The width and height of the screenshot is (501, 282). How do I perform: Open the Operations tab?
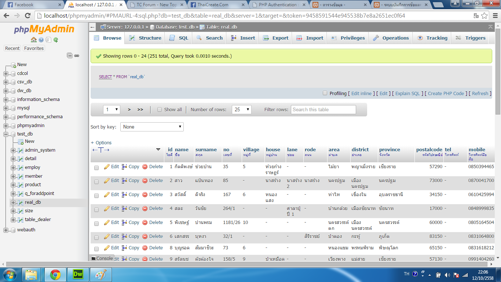point(391,38)
